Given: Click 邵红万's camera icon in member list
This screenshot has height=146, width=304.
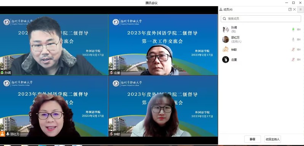Looking at the screenshot, I should coord(299,40).
